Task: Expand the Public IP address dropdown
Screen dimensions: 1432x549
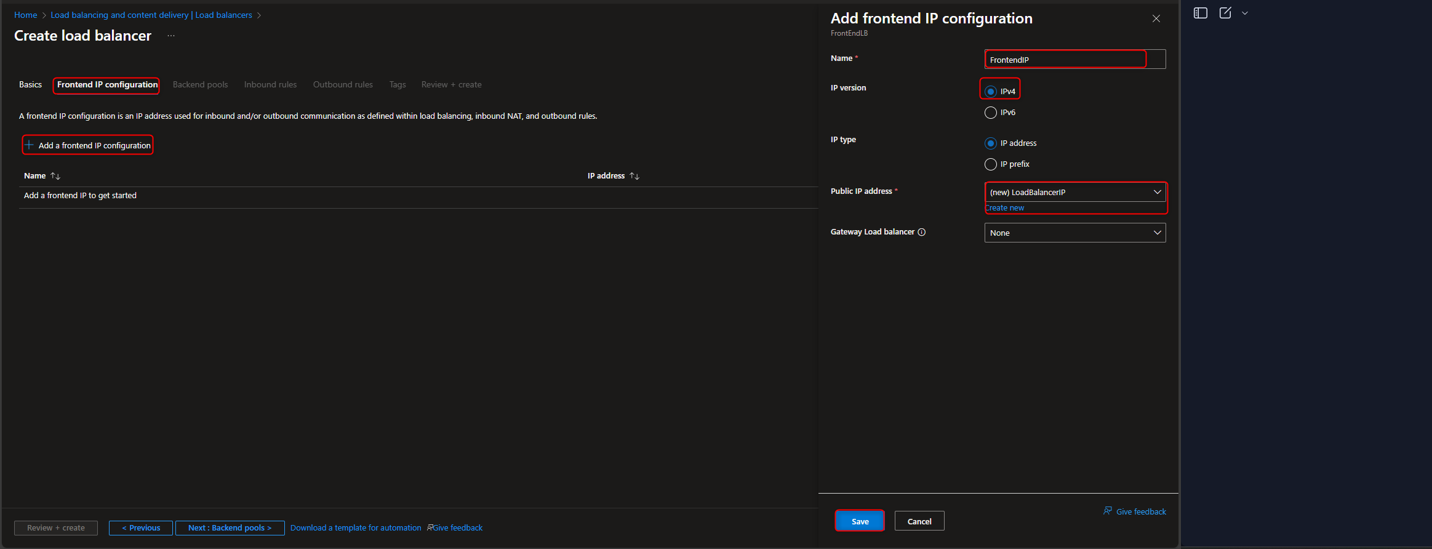Action: [x=1075, y=192]
